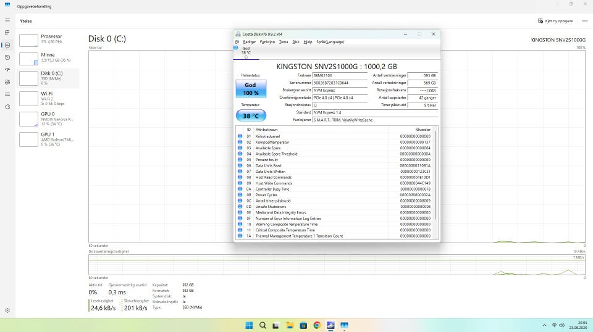This screenshot has height=332, width=593.
Task: Open the Fil menu in CrystalDiskInfo
Action: tap(237, 42)
